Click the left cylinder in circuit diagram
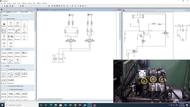This screenshot has width=190, height=107. [71, 15]
